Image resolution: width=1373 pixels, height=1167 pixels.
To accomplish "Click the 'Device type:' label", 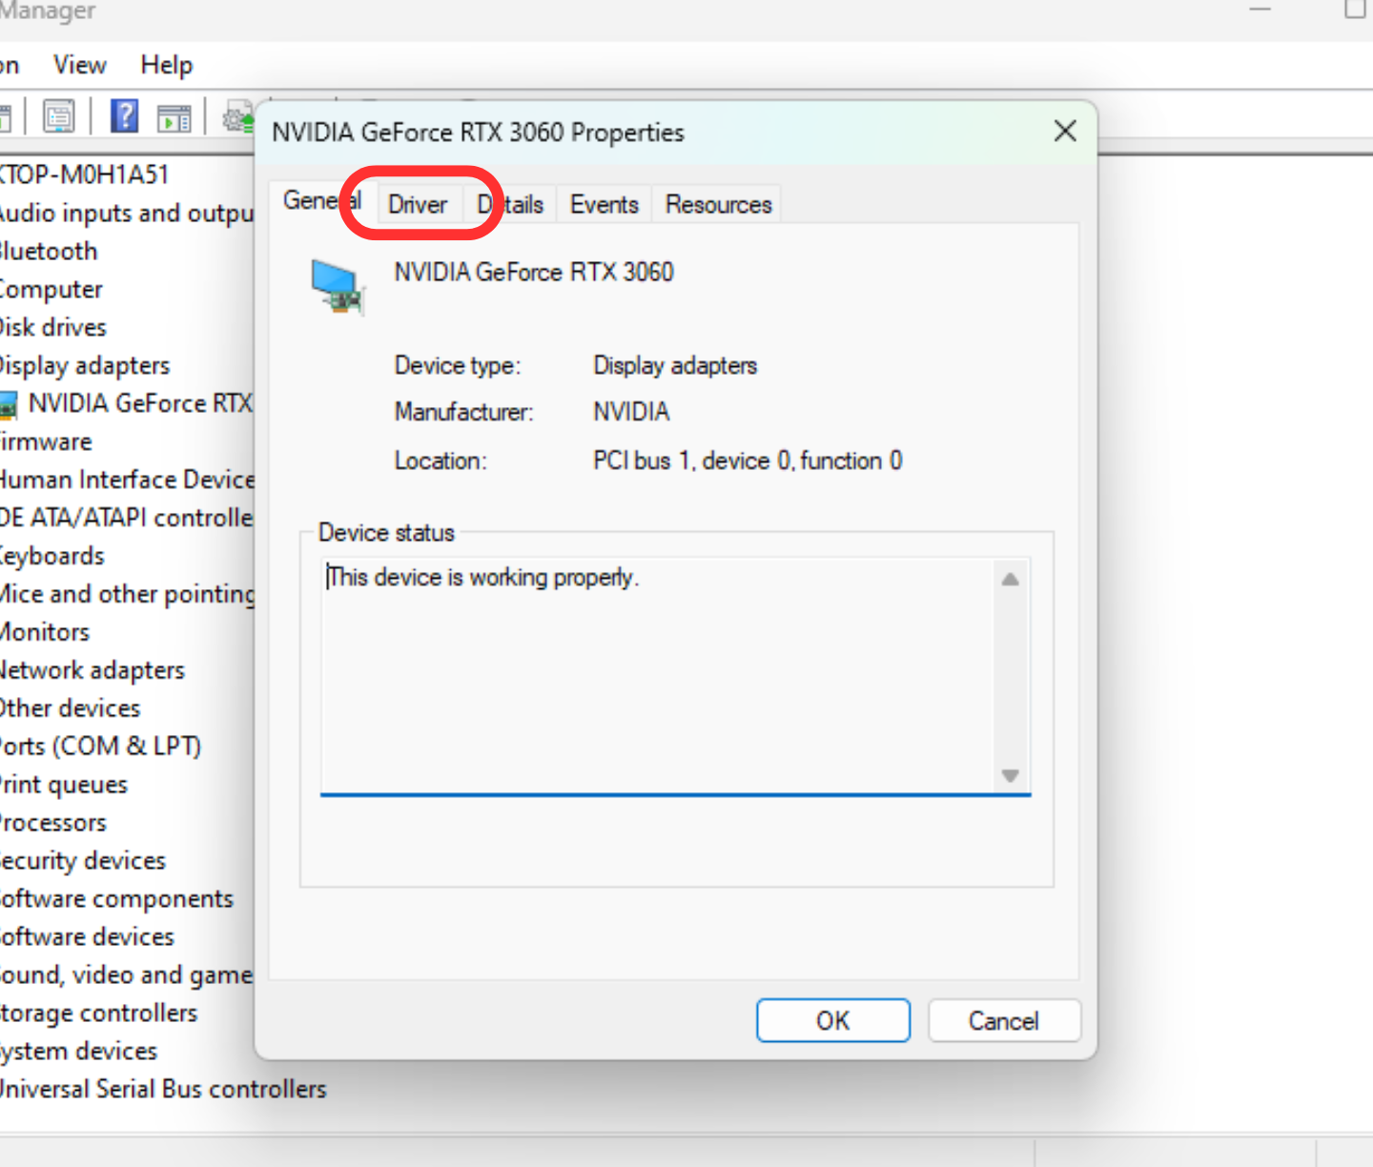I will 458,365.
